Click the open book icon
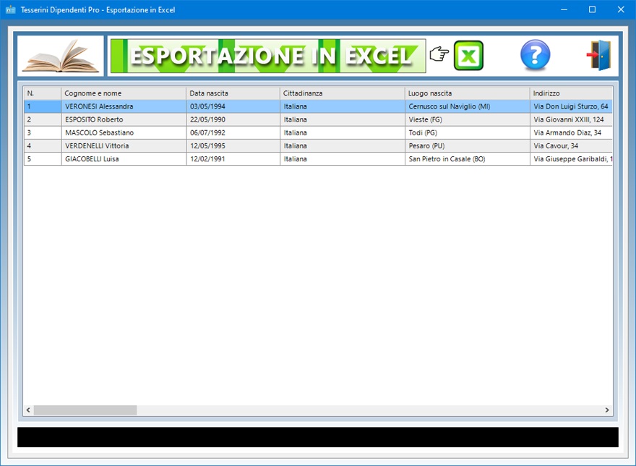 [61, 56]
